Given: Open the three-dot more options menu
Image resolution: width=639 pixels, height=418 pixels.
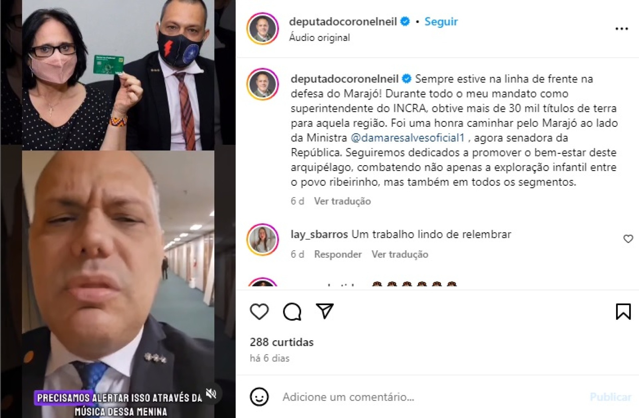Looking at the screenshot, I should (x=621, y=29).
